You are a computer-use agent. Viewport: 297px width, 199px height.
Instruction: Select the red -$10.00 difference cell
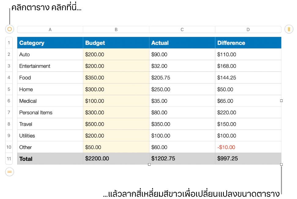point(248,147)
